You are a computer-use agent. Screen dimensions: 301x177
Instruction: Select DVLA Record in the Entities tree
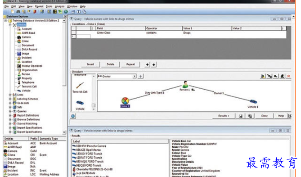(x=29, y=50)
